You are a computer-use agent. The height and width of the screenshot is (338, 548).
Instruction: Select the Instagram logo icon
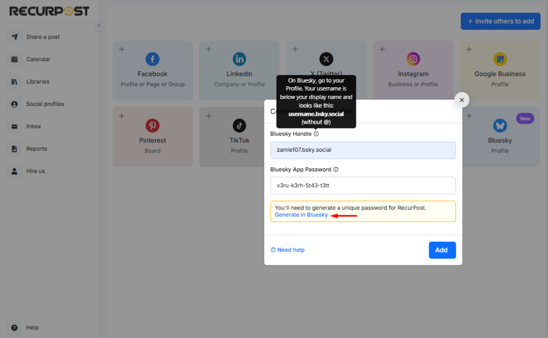click(x=413, y=59)
